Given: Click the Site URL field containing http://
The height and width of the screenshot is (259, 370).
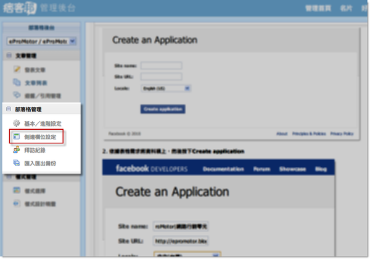Looking at the screenshot, I should (181, 241).
